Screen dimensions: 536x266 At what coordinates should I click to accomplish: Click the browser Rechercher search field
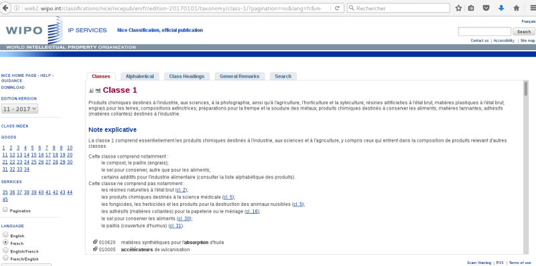398,8
